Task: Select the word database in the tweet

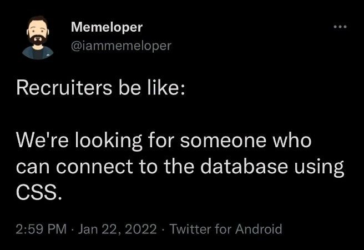Action: 244,167
